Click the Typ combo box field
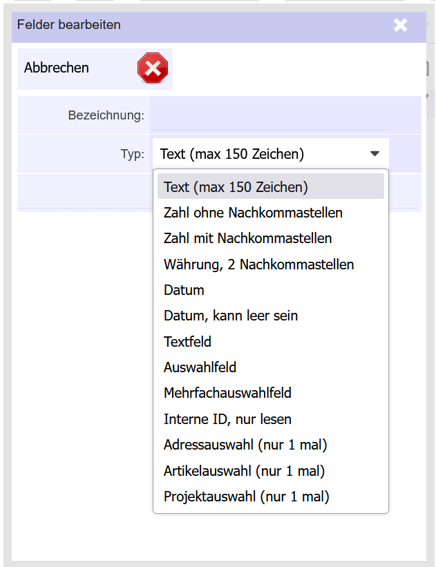 pyautogui.click(x=271, y=154)
